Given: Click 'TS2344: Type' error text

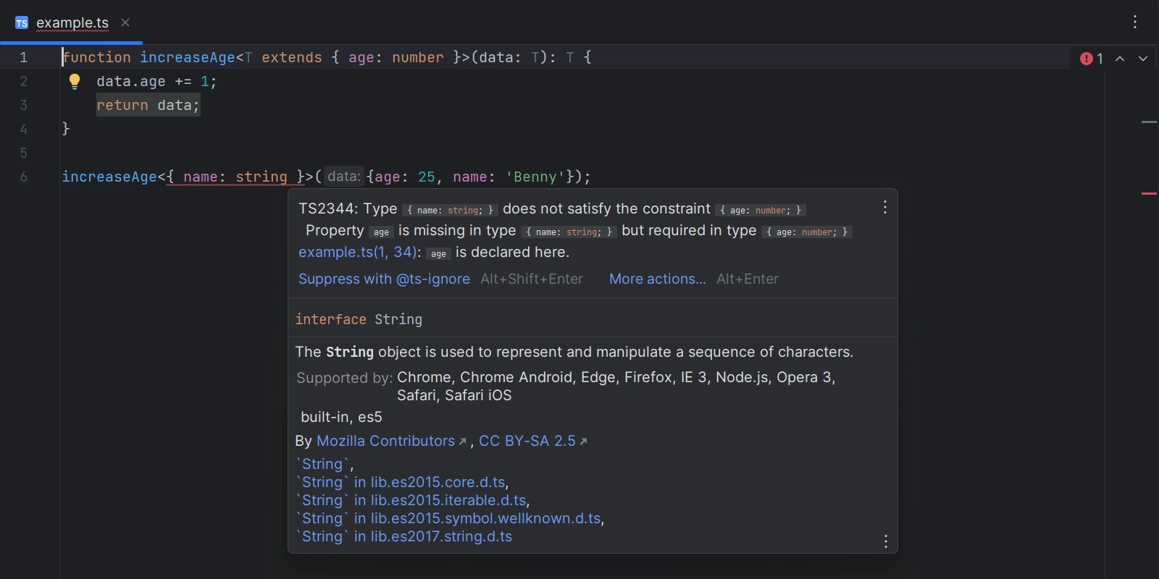Looking at the screenshot, I should coord(348,208).
